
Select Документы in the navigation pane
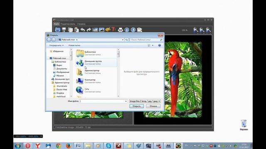tap(60, 69)
